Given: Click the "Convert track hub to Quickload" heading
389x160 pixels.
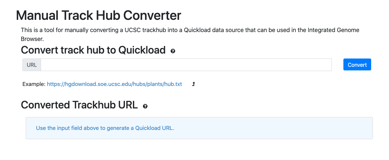Looking at the screenshot, I should pos(93,50).
